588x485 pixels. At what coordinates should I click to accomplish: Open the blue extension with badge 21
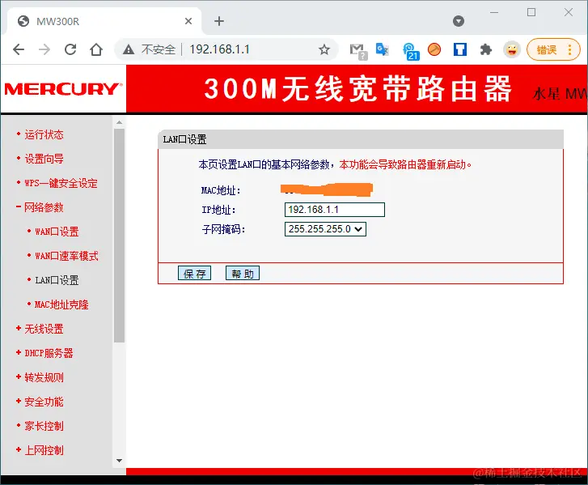pos(411,51)
